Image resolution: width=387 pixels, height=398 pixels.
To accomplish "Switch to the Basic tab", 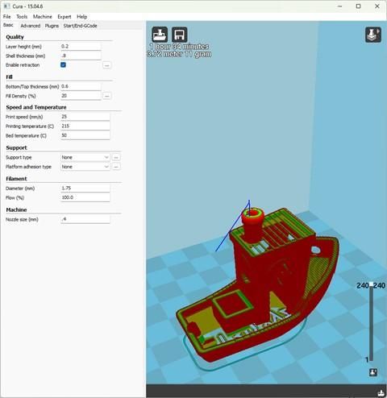I will (x=8, y=25).
